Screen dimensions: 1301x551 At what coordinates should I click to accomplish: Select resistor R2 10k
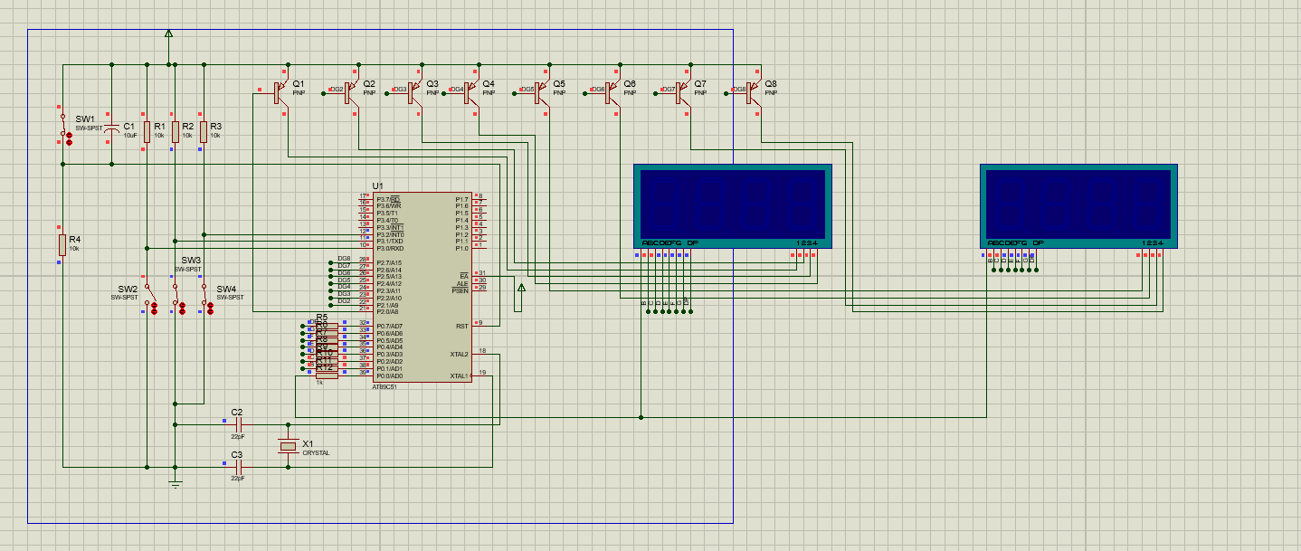pyautogui.click(x=175, y=131)
